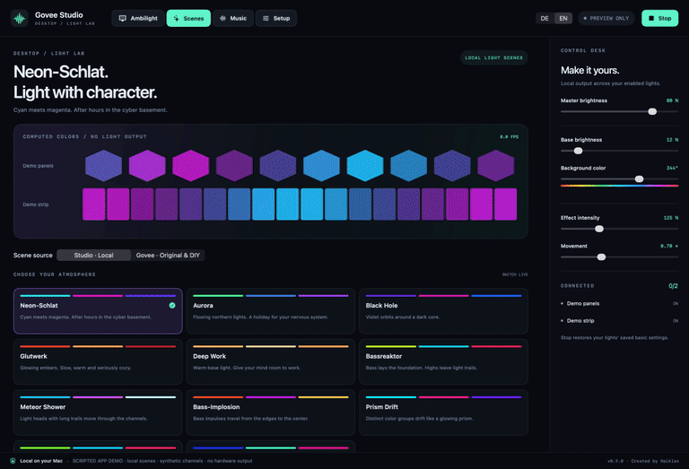Adjust the Base brightness slider handle
The image size is (689, 469).
579,151
